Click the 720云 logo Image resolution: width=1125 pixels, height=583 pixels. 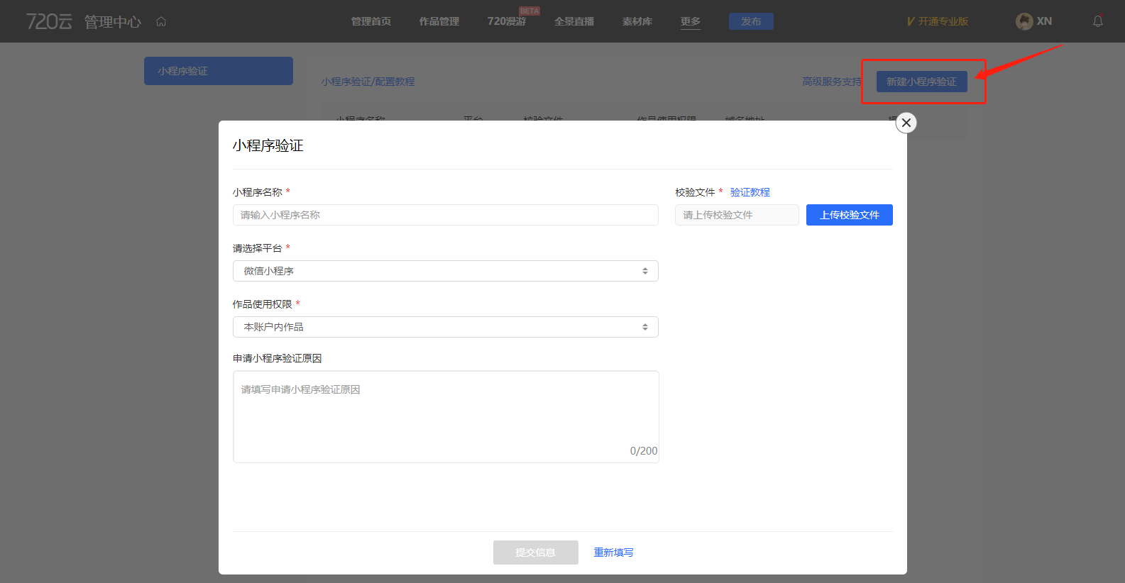pos(49,21)
